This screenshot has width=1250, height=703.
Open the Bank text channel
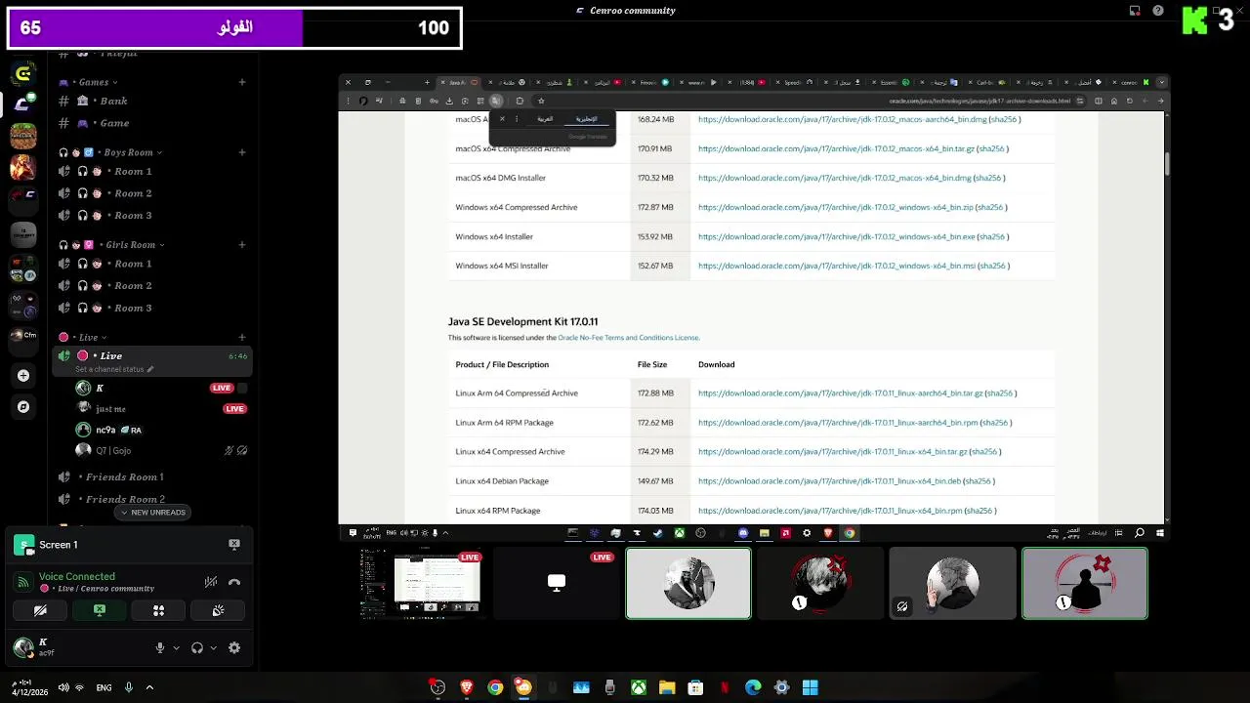click(x=152, y=101)
